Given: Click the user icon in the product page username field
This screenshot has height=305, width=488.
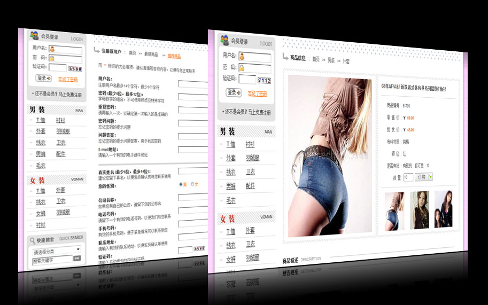Looking at the screenshot, I should 242,56.
